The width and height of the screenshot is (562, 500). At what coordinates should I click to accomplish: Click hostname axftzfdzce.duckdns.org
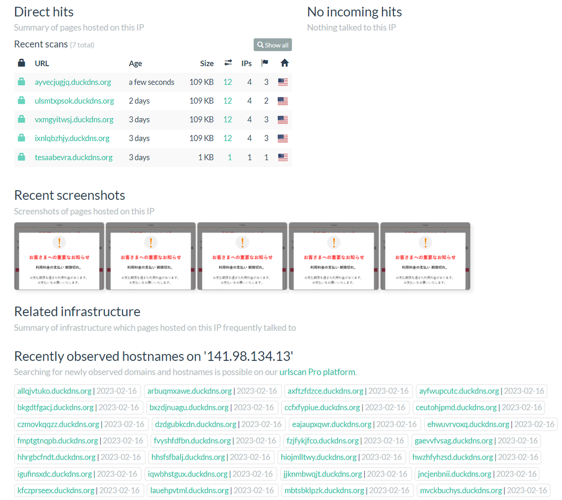325,391
